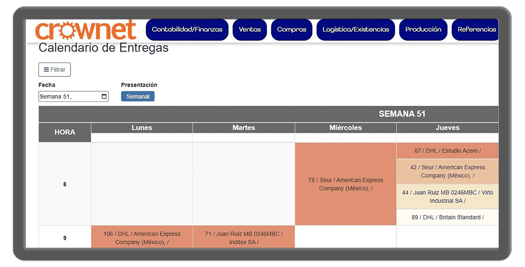Open the Filtrar filter panel
Image resolution: width=525 pixels, height=267 pixels.
coord(55,70)
